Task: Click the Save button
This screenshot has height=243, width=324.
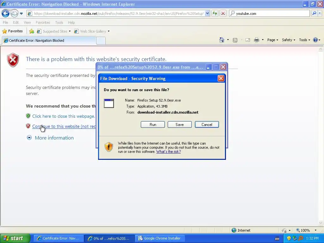Action: tap(180, 125)
